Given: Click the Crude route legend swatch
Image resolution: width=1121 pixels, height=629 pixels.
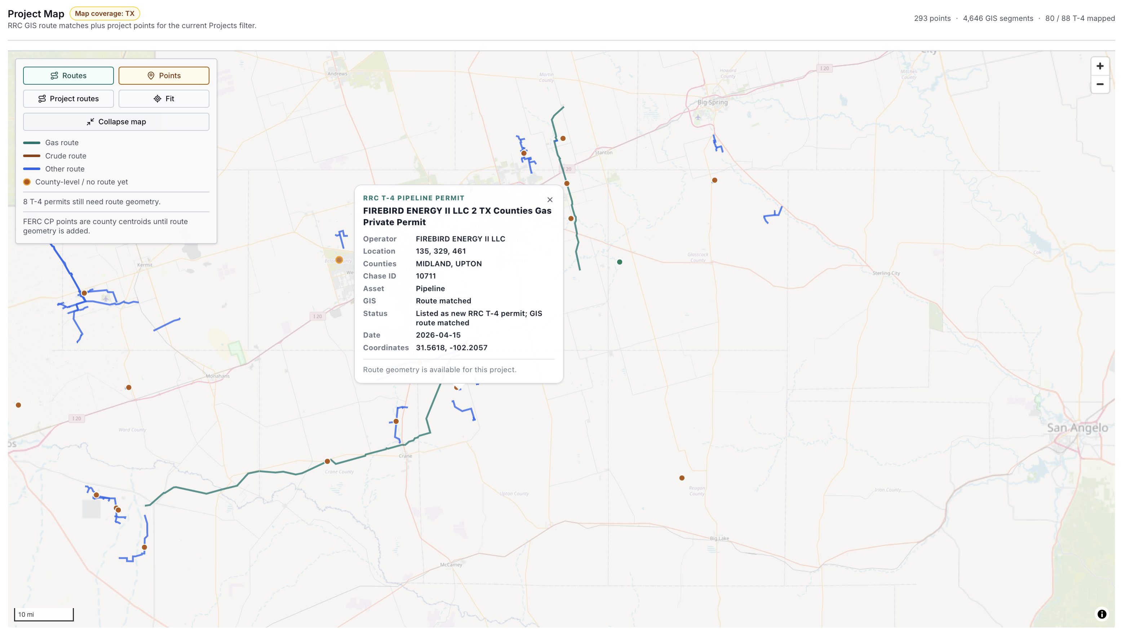Looking at the screenshot, I should pyautogui.click(x=31, y=156).
